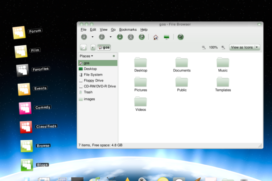Screen dimensions: 272x181
Task: Stop loading with the Stop toolbar icon
Action: coord(131,37)
